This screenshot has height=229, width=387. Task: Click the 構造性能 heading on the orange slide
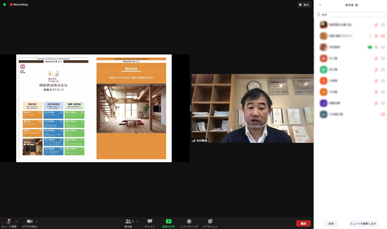[131, 69]
